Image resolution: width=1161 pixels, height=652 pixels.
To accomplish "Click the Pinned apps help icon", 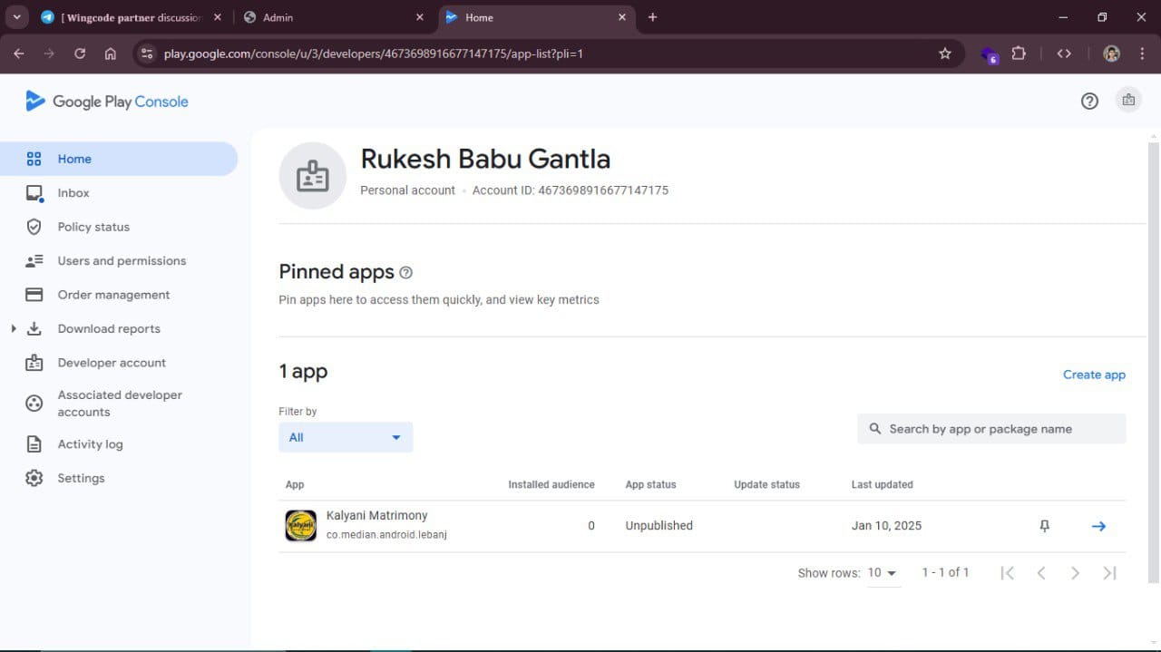I will (405, 273).
